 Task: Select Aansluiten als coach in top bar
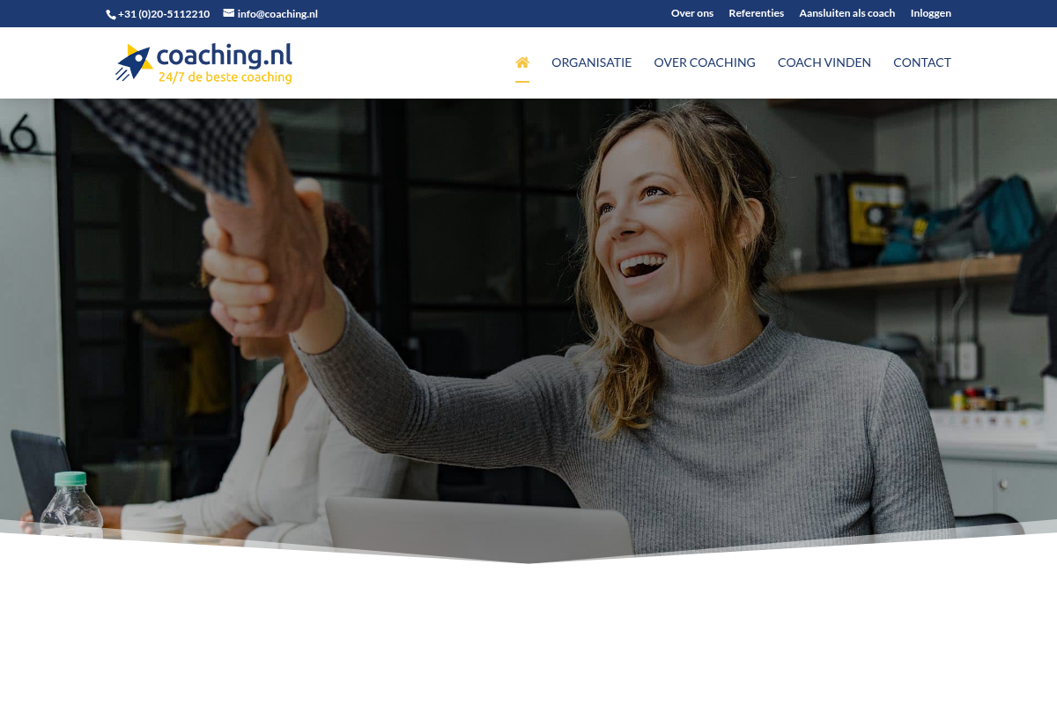tap(846, 13)
